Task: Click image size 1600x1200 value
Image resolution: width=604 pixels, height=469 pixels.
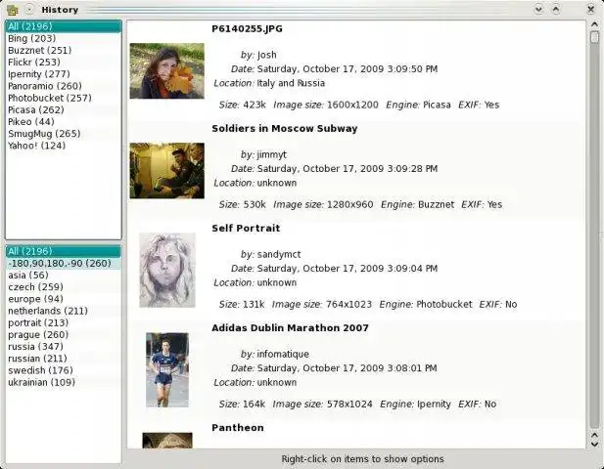Action: pos(352,105)
